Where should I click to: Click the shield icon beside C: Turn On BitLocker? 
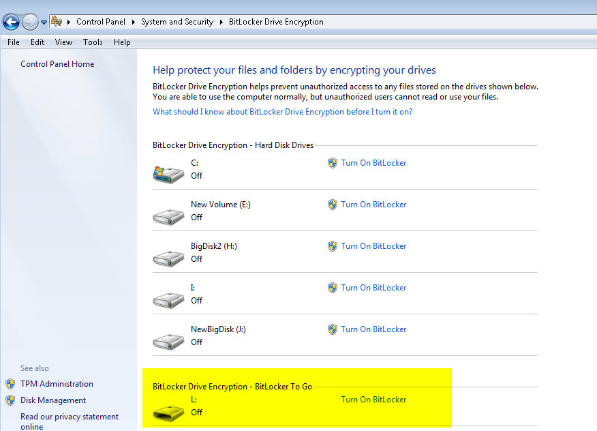[333, 163]
